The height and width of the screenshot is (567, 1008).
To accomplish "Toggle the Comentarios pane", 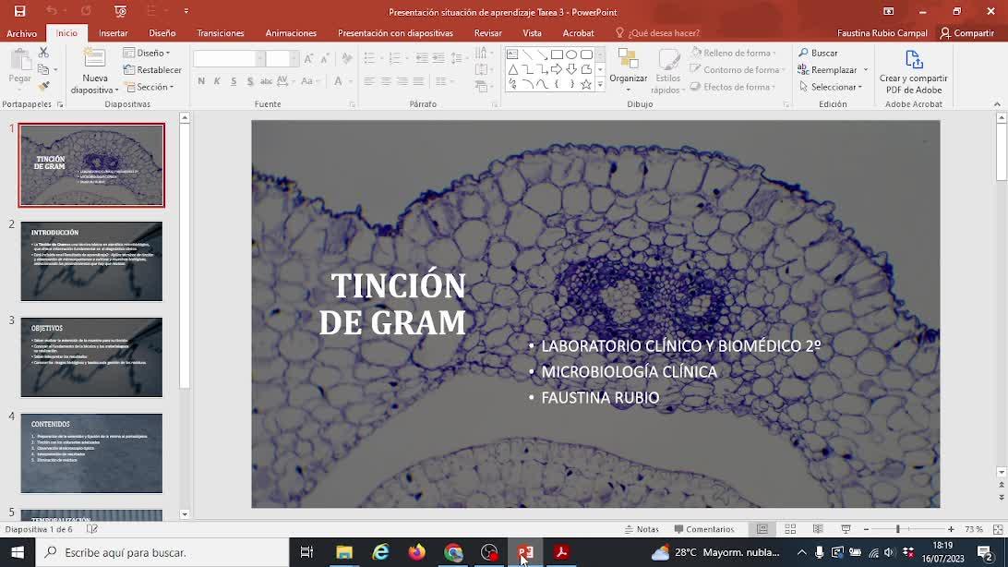I will tap(704, 529).
